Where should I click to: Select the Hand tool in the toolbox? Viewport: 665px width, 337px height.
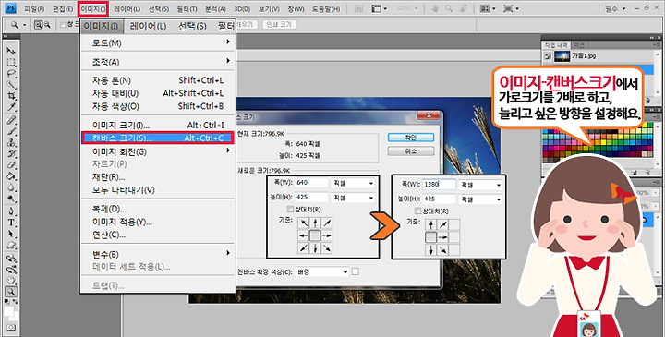tap(11, 281)
